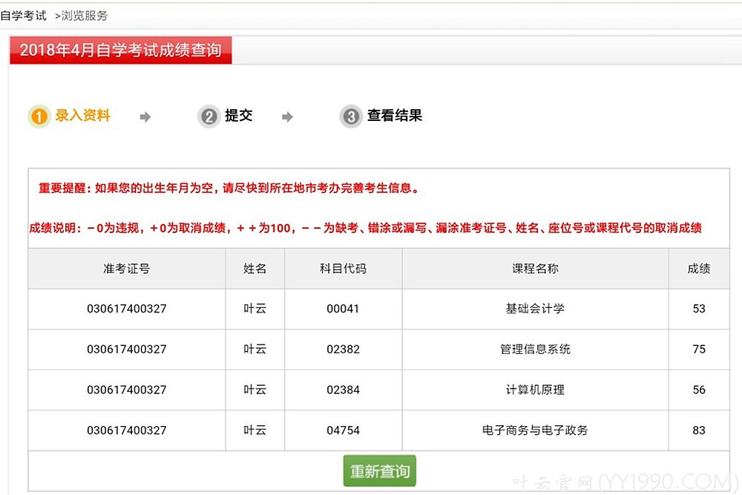The width and height of the screenshot is (742, 495).
Task: Click the step 1 orange circle icon
Action: tap(39, 117)
